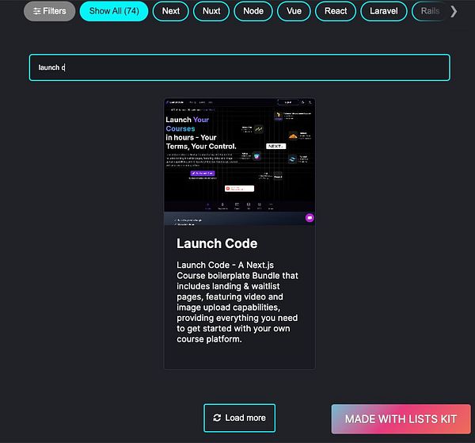Filter by the Nuxt tag
475x443 pixels.
(x=211, y=11)
